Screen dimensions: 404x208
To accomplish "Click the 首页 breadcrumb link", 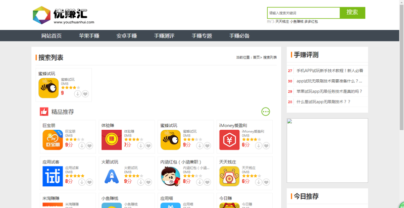I will click(257, 58).
